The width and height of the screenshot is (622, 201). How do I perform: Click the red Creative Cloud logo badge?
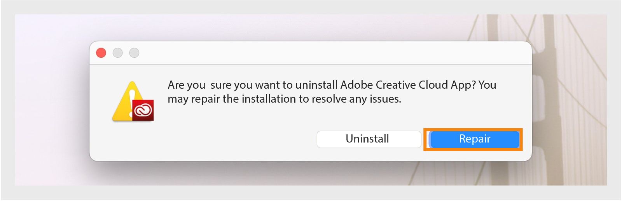click(x=143, y=110)
